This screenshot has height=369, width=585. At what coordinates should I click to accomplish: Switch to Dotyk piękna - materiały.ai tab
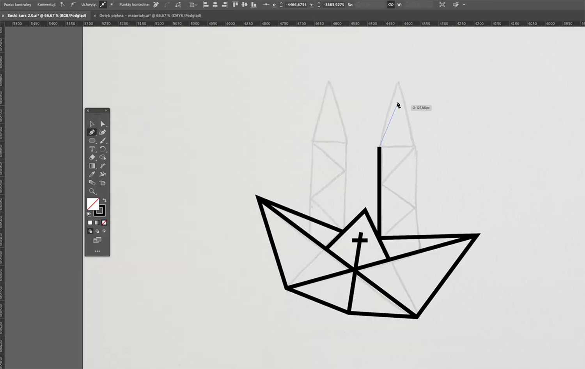pos(150,16)
